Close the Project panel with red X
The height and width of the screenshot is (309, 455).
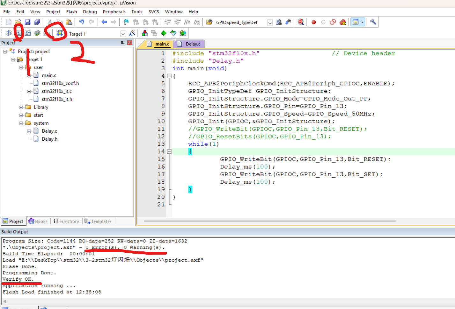coord(129,43)
